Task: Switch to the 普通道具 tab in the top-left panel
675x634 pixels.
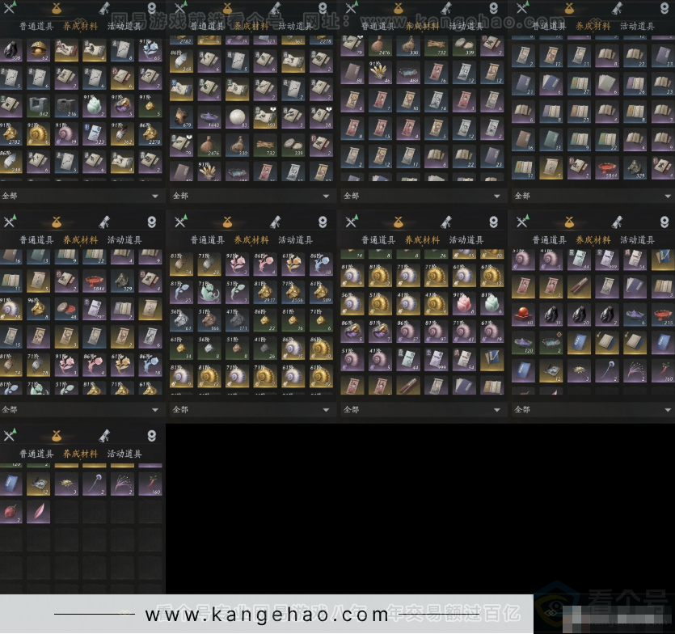Action: tap(36, 26)
